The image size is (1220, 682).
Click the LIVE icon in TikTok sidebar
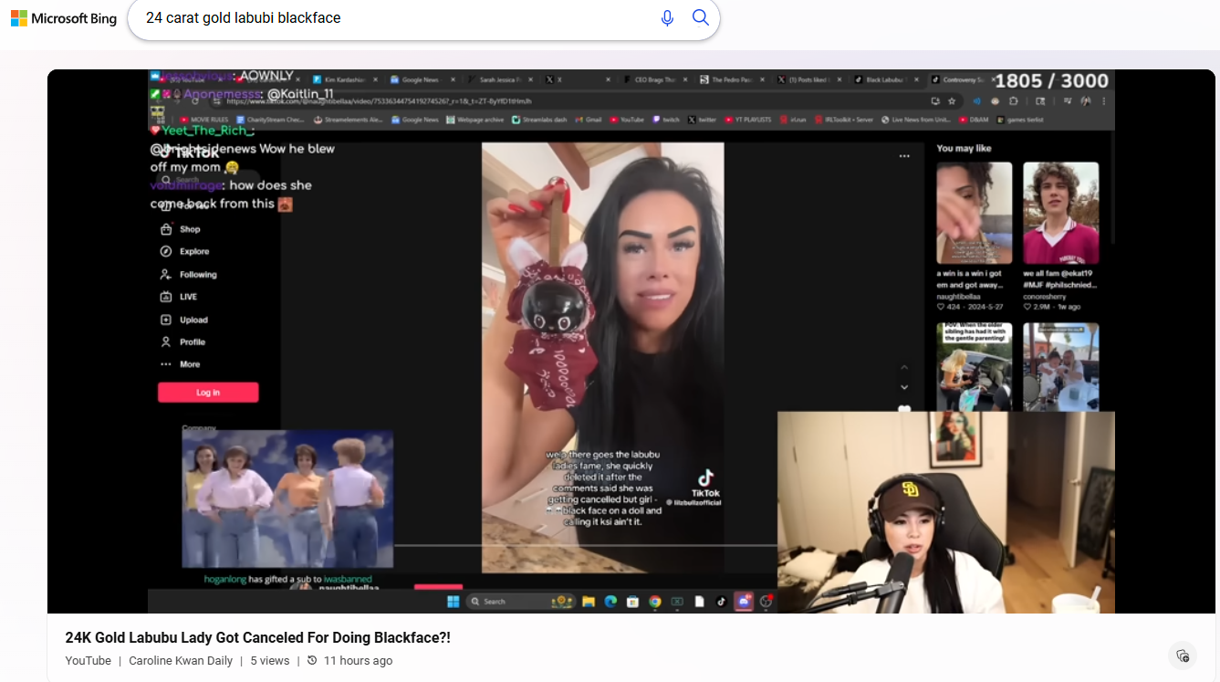(166, 297)
